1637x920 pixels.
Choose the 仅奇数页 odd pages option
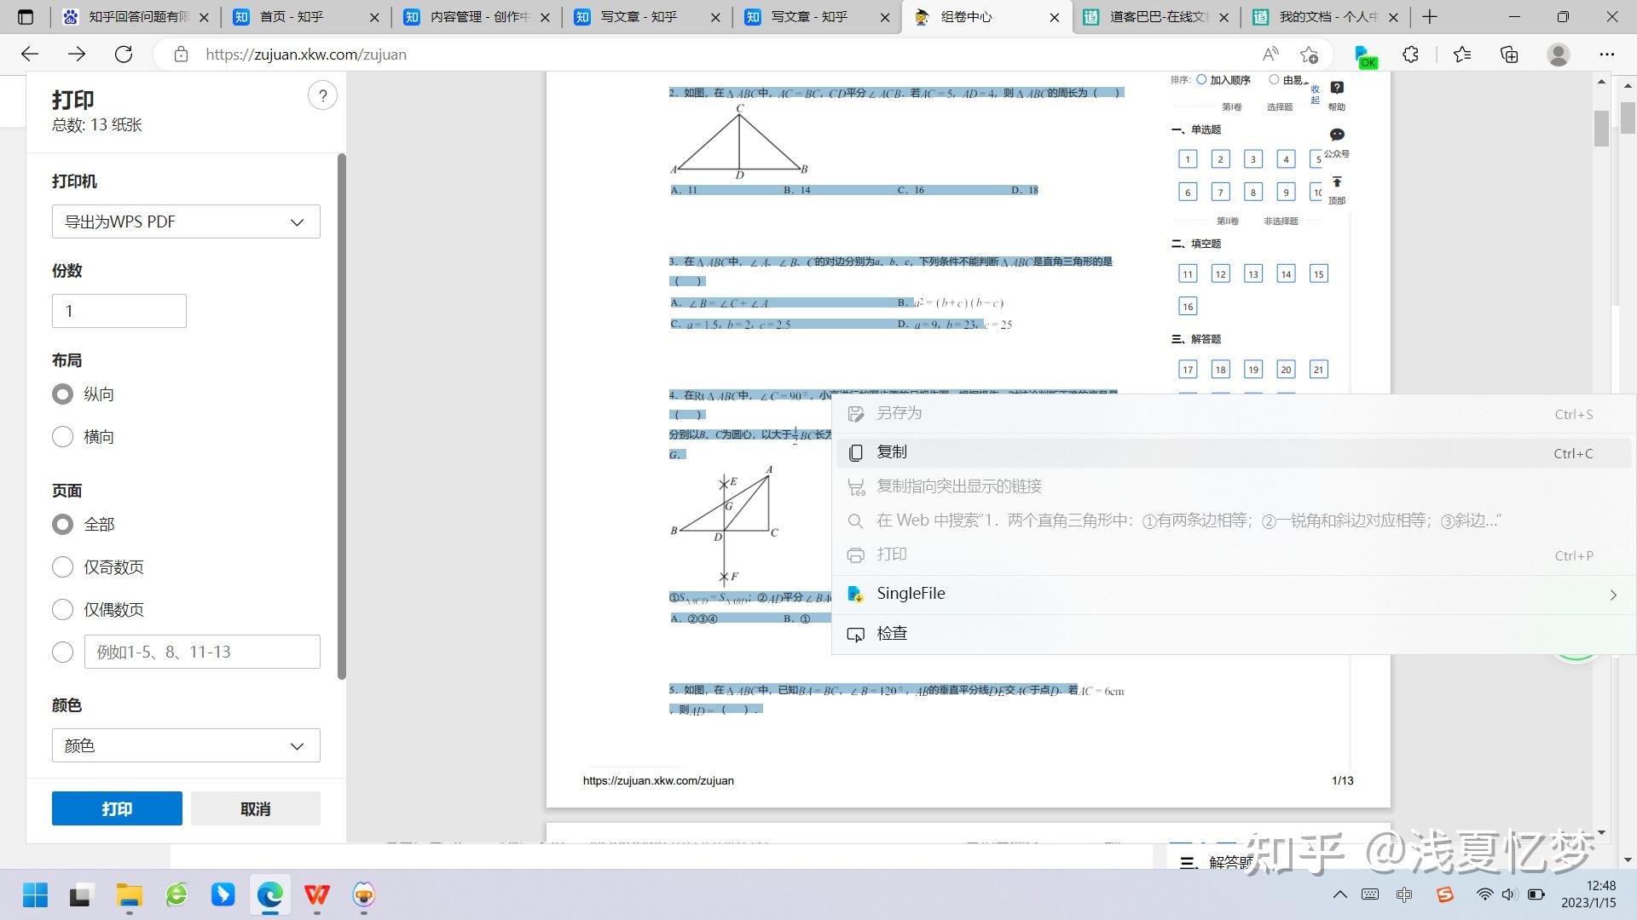coord(63,567)
